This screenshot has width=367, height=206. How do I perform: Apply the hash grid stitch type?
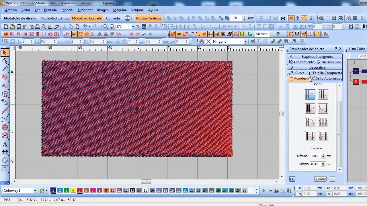[37, 34]
